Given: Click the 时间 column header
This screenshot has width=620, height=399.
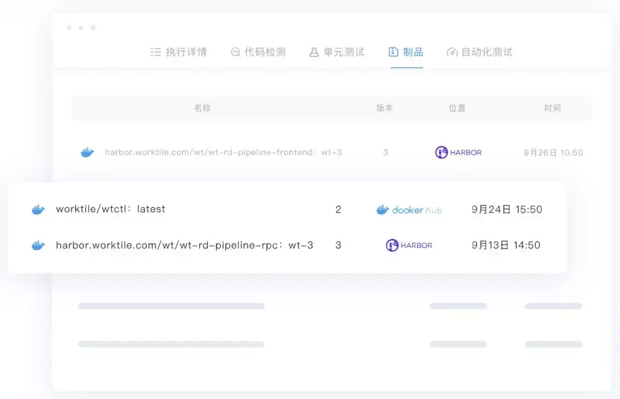Looking at the screenshot, I should (552, 108).
